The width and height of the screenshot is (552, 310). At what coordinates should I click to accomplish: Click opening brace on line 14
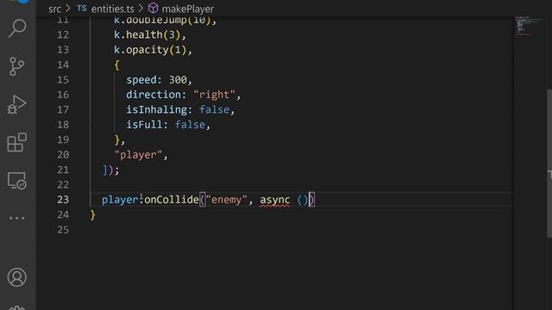pyautogui.click(x=117, y=65)
